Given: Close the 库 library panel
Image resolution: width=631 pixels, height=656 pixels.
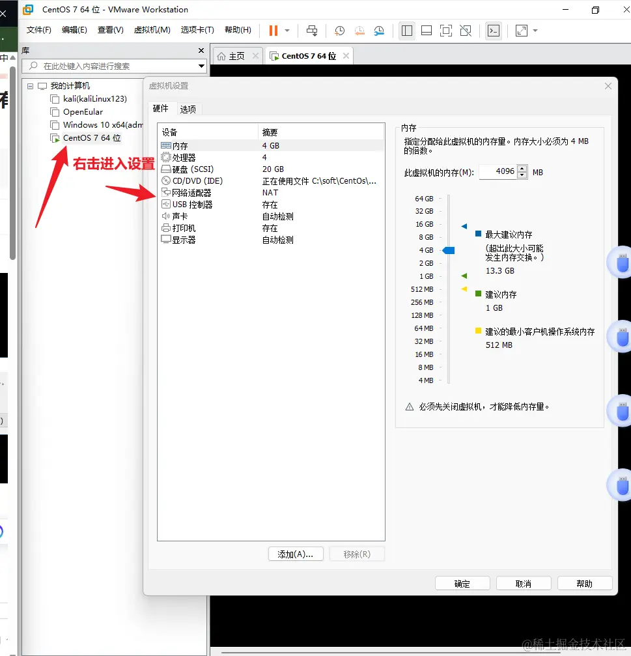Looking at the screenshot, I should point(201,51).
